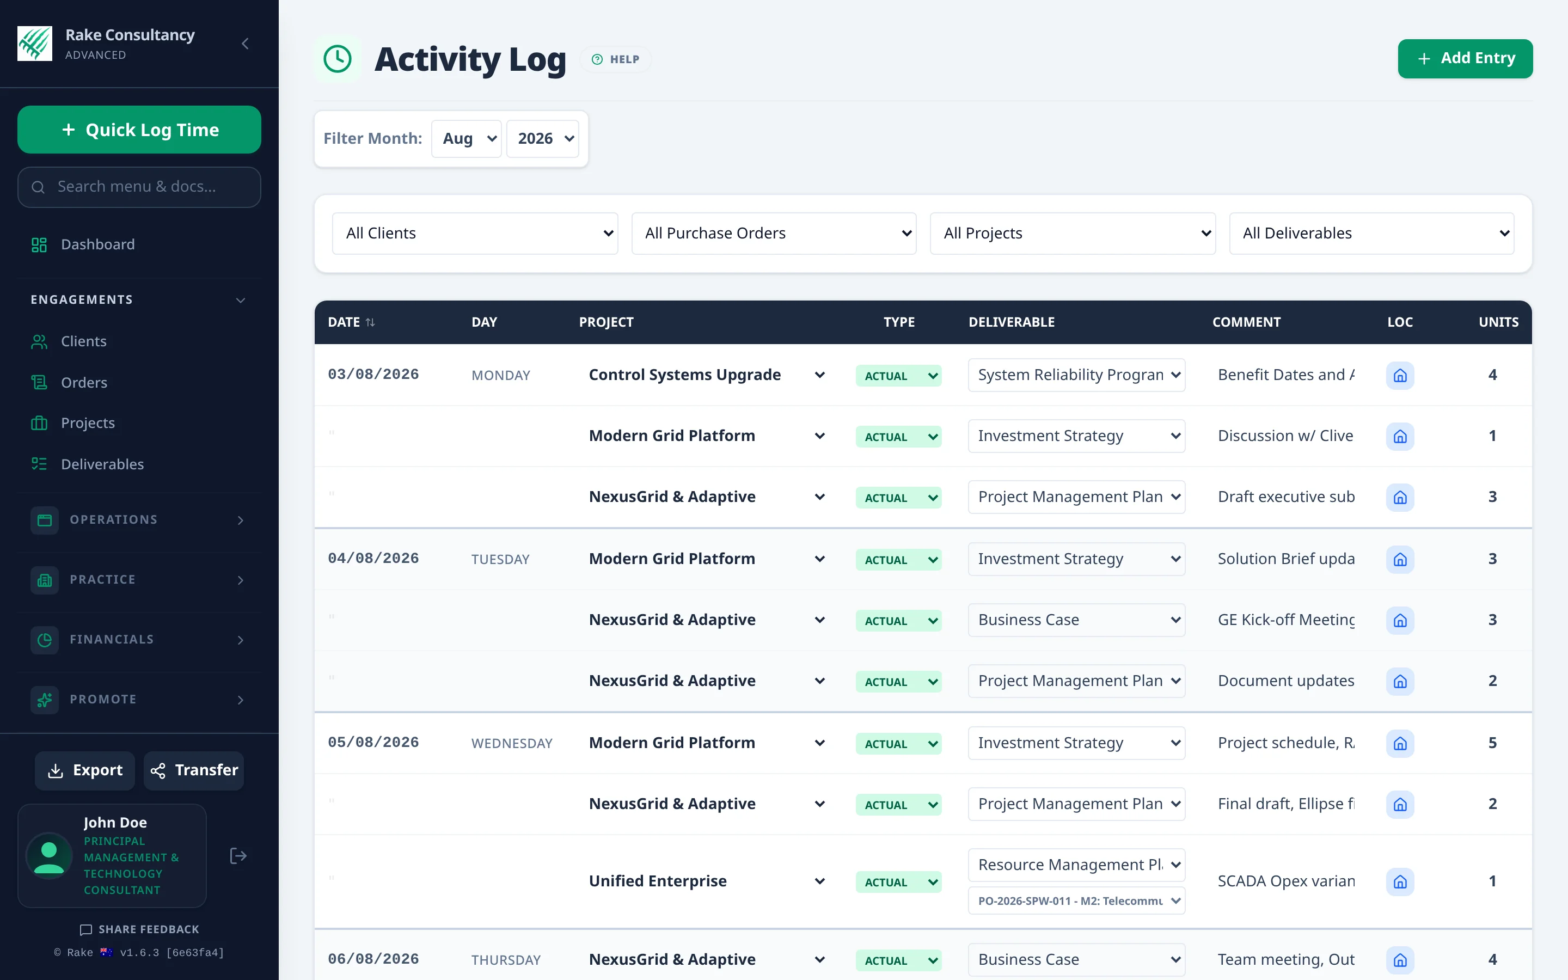Open Business Case dropdown on 04/08 NexusGrid row
This screenshot has width=1568, height=980.
(1076, 620)
